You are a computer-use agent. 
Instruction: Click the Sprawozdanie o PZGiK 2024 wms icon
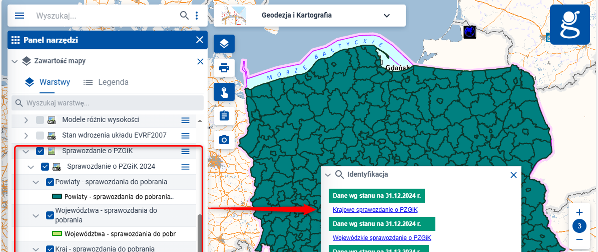point(57,167)
